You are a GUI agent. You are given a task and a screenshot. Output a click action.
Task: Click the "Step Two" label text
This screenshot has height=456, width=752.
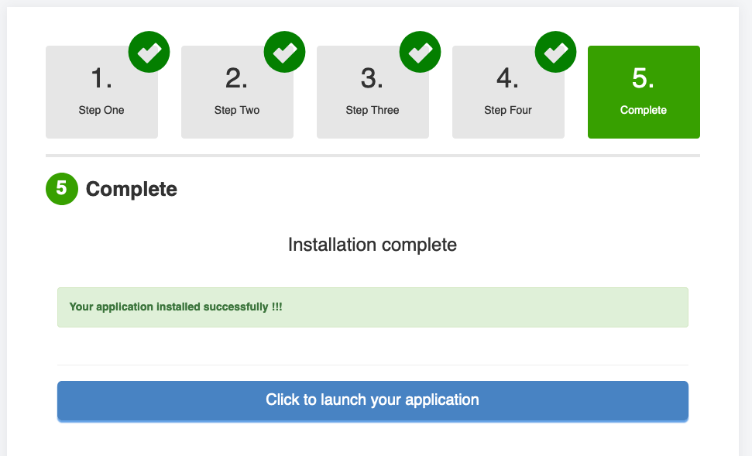(237, 110)
